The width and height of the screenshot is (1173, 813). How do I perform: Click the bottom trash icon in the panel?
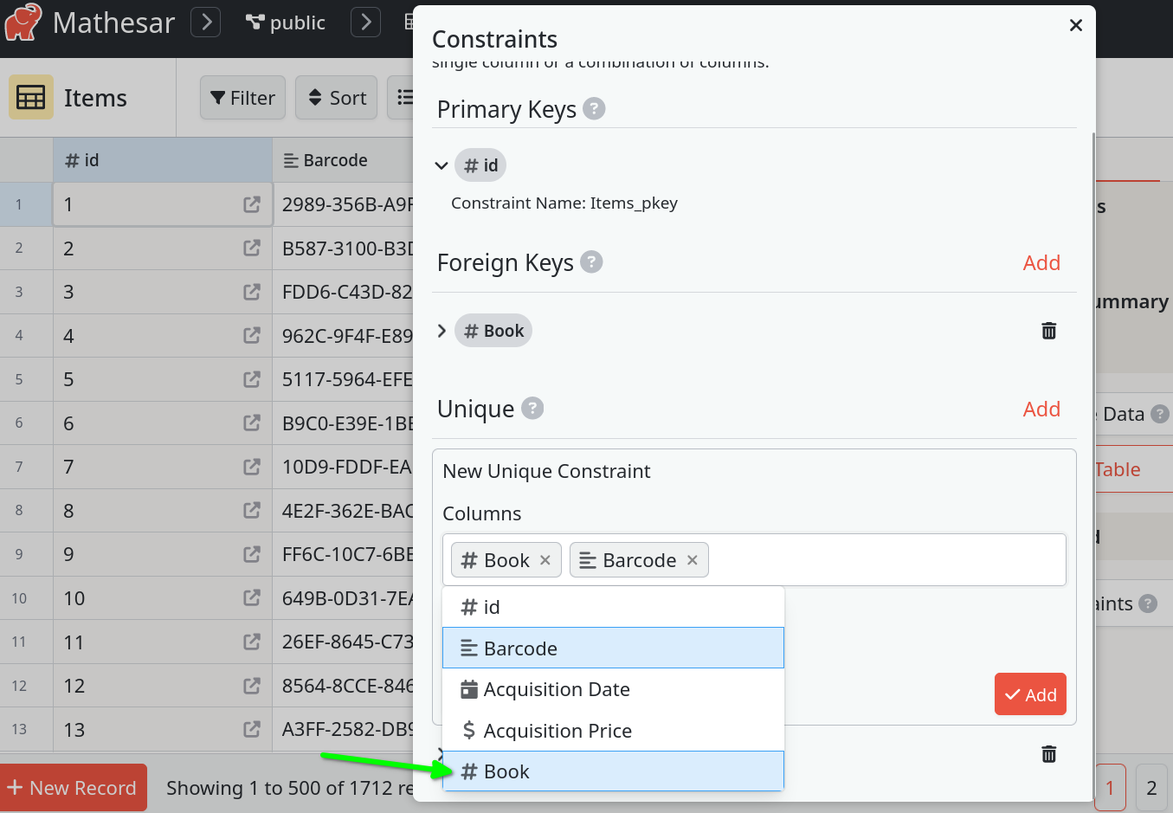click(x=1048, y=754)
